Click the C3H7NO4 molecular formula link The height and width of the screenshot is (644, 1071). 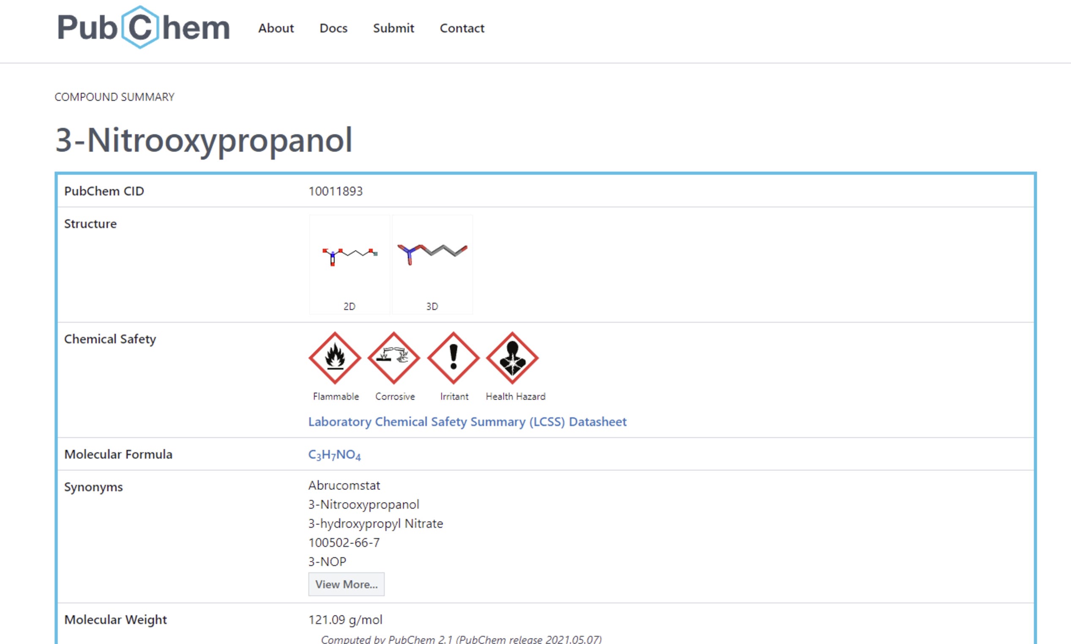[x=334, y=455]
